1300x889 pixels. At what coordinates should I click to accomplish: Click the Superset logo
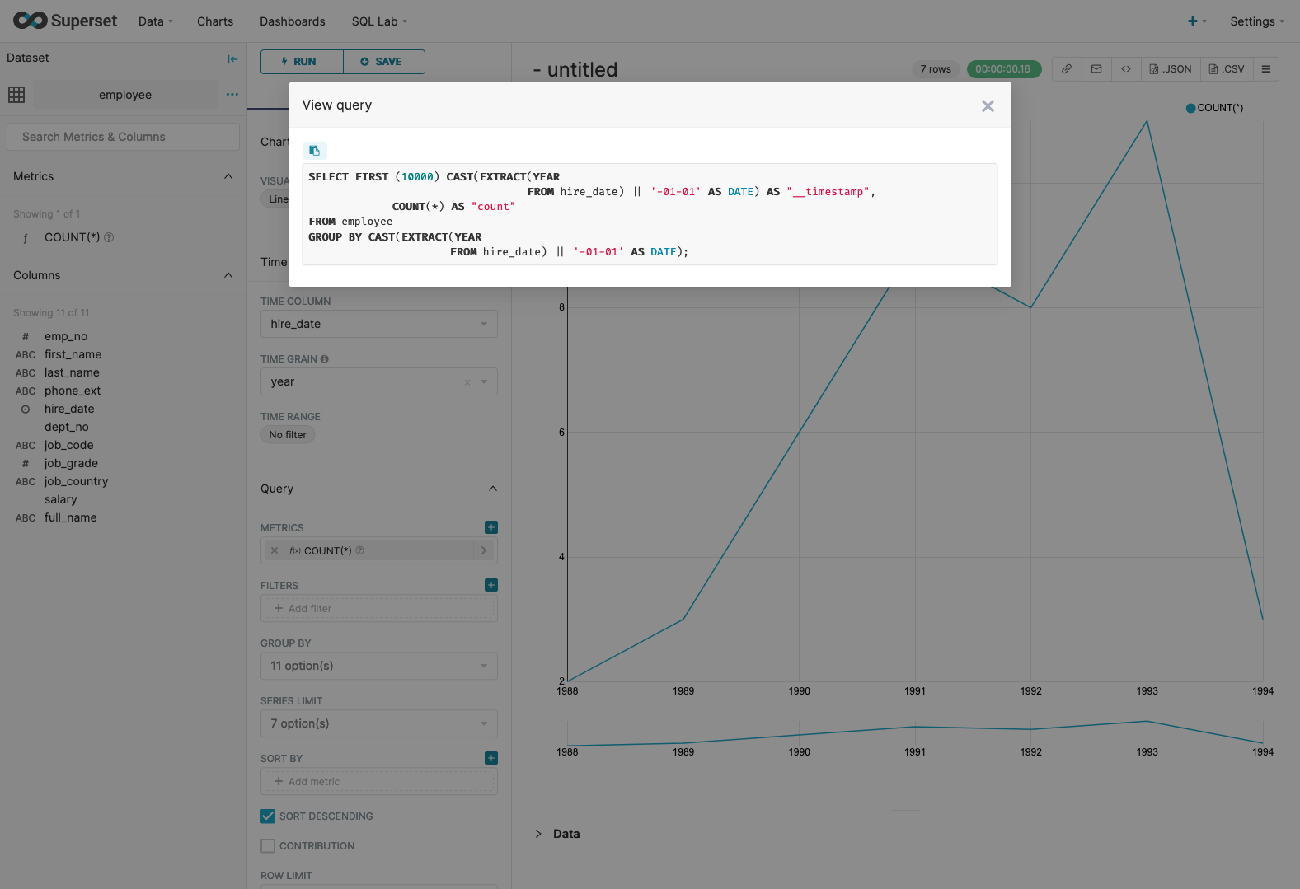65,21
